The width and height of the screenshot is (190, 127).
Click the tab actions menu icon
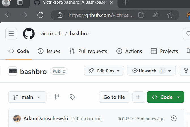(x=20, y=3)
